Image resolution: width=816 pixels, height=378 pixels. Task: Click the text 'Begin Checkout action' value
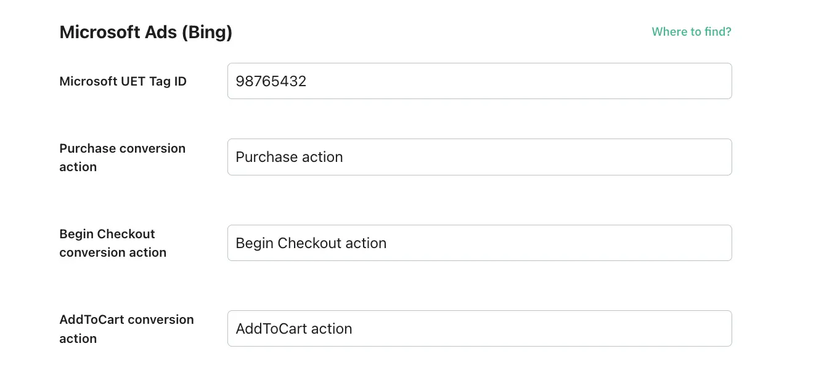pyautogui.click(x=311, y=243)
